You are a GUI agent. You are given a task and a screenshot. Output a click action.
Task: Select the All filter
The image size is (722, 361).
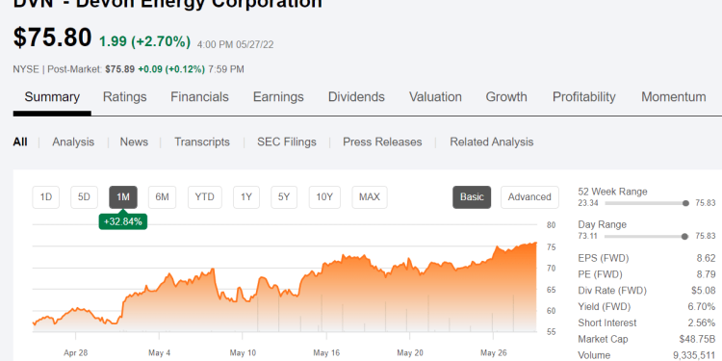[x=20, y=142]
